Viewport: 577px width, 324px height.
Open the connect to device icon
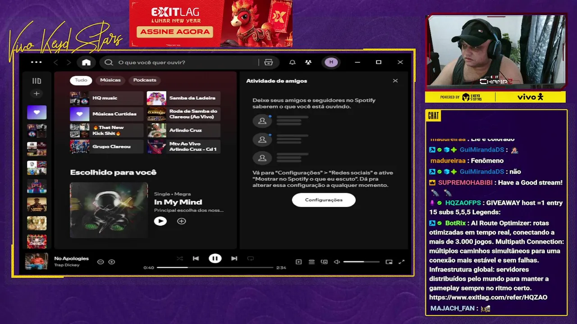click(324, 262)
